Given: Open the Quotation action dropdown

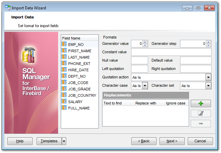Looking at the screenshot, I should pyautogui.click(x=209, y=77).
